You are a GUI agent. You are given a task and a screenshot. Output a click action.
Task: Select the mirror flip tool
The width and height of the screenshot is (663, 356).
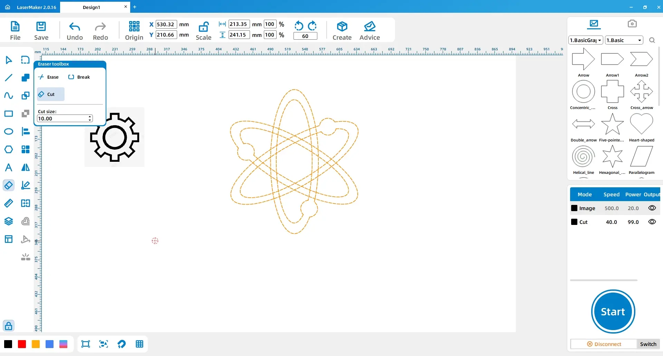click(x=26, y=167)
